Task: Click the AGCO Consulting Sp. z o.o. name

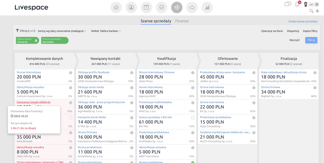Action: pos(216,141)
